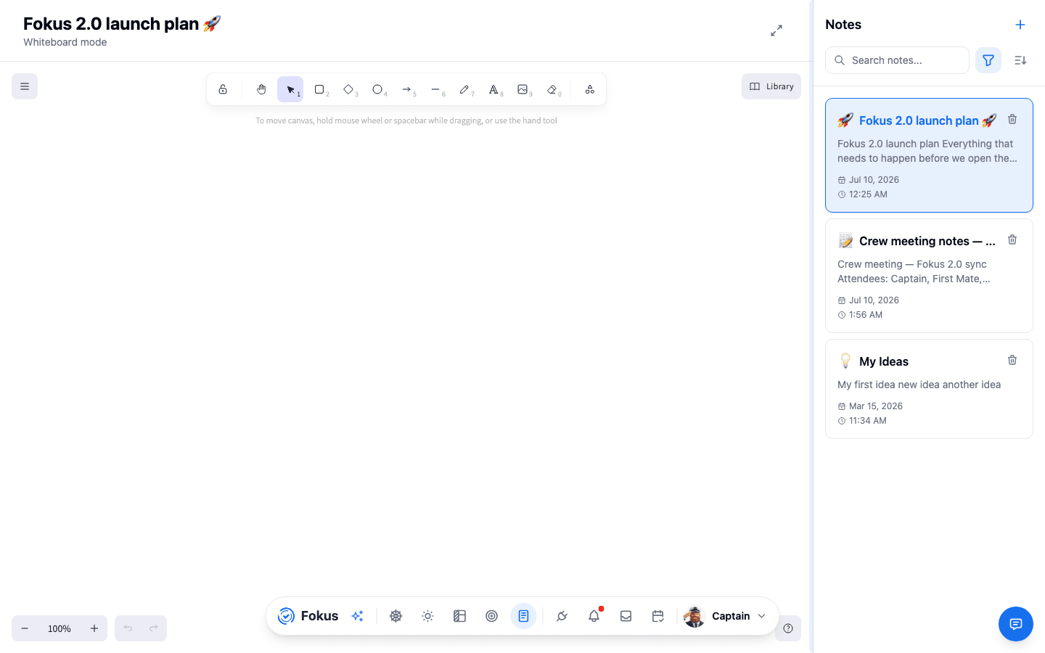Click the My Ideas date Mar 15, 2026
The height and width of the screenshot is (653, 1045).
point(876,406)
